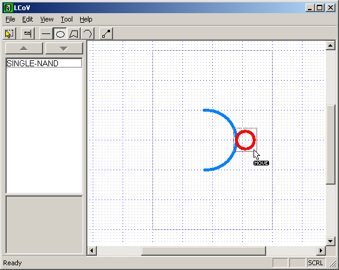Click the LCoV application icon in title bar
Image resolution: width=339 pixels, height=270 pixels.
(x=8, y=8)
